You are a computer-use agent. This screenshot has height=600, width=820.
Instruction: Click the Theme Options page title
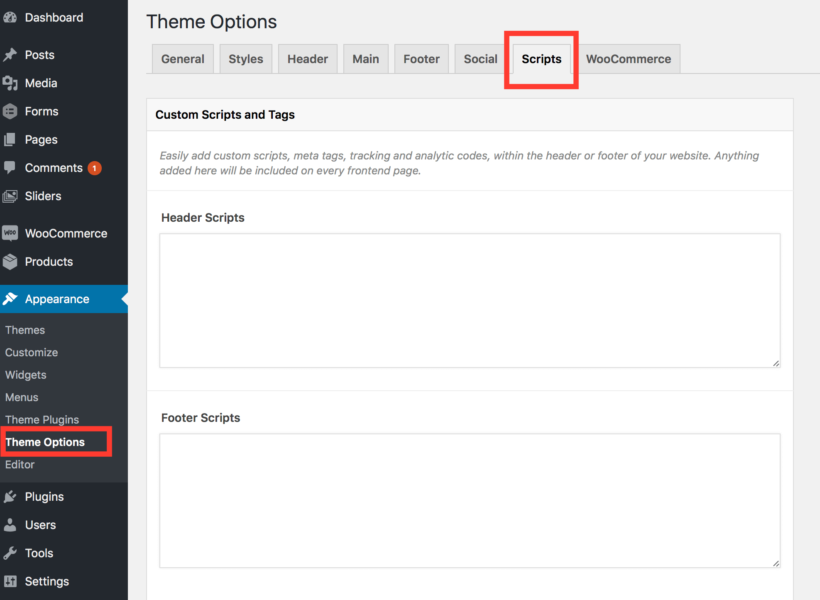[211, 22]
